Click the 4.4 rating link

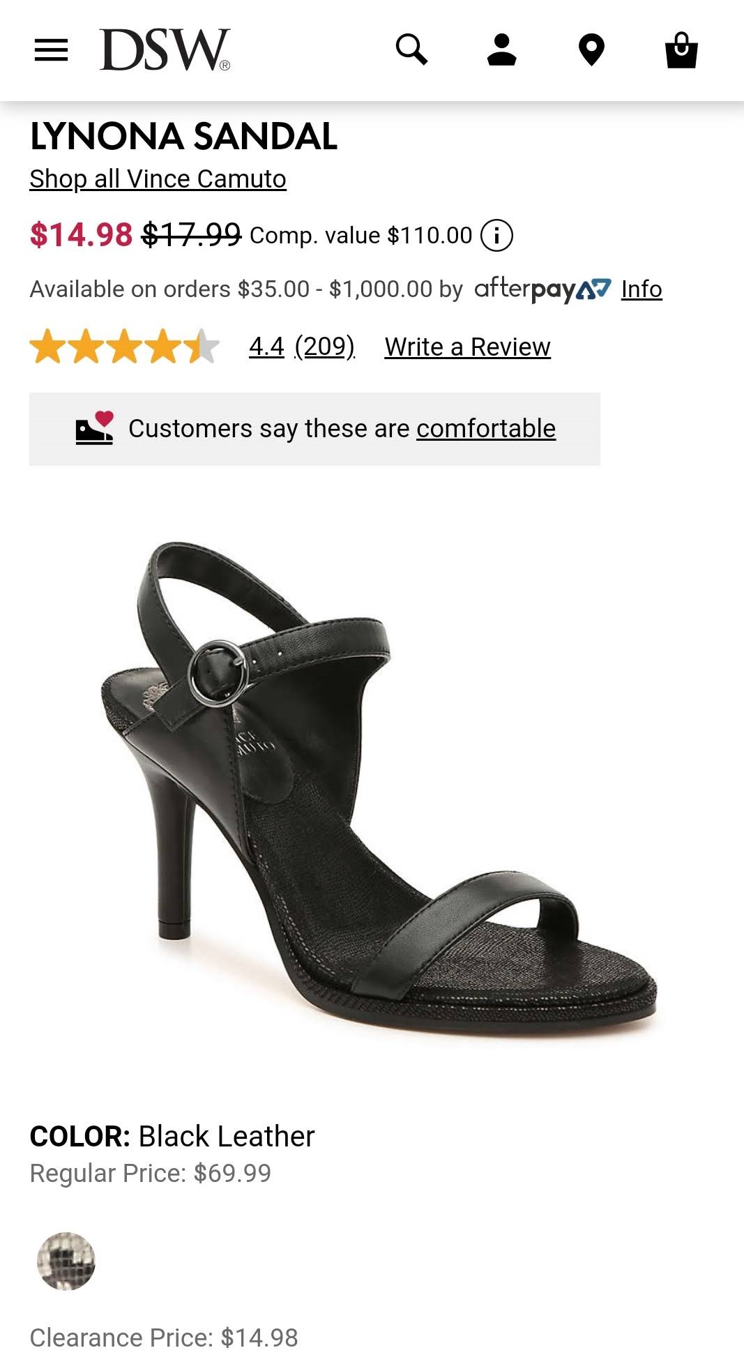266,347
